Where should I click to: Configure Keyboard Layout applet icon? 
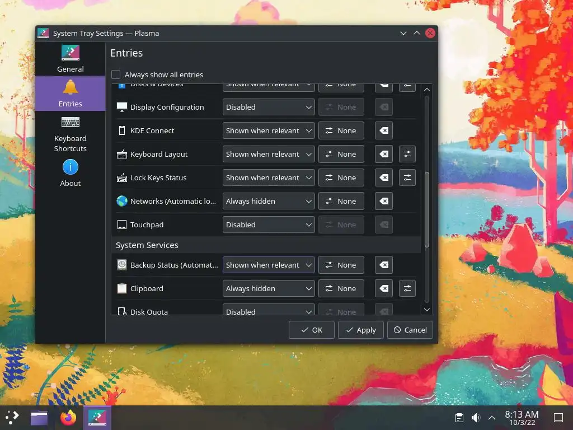coord(407,155)
